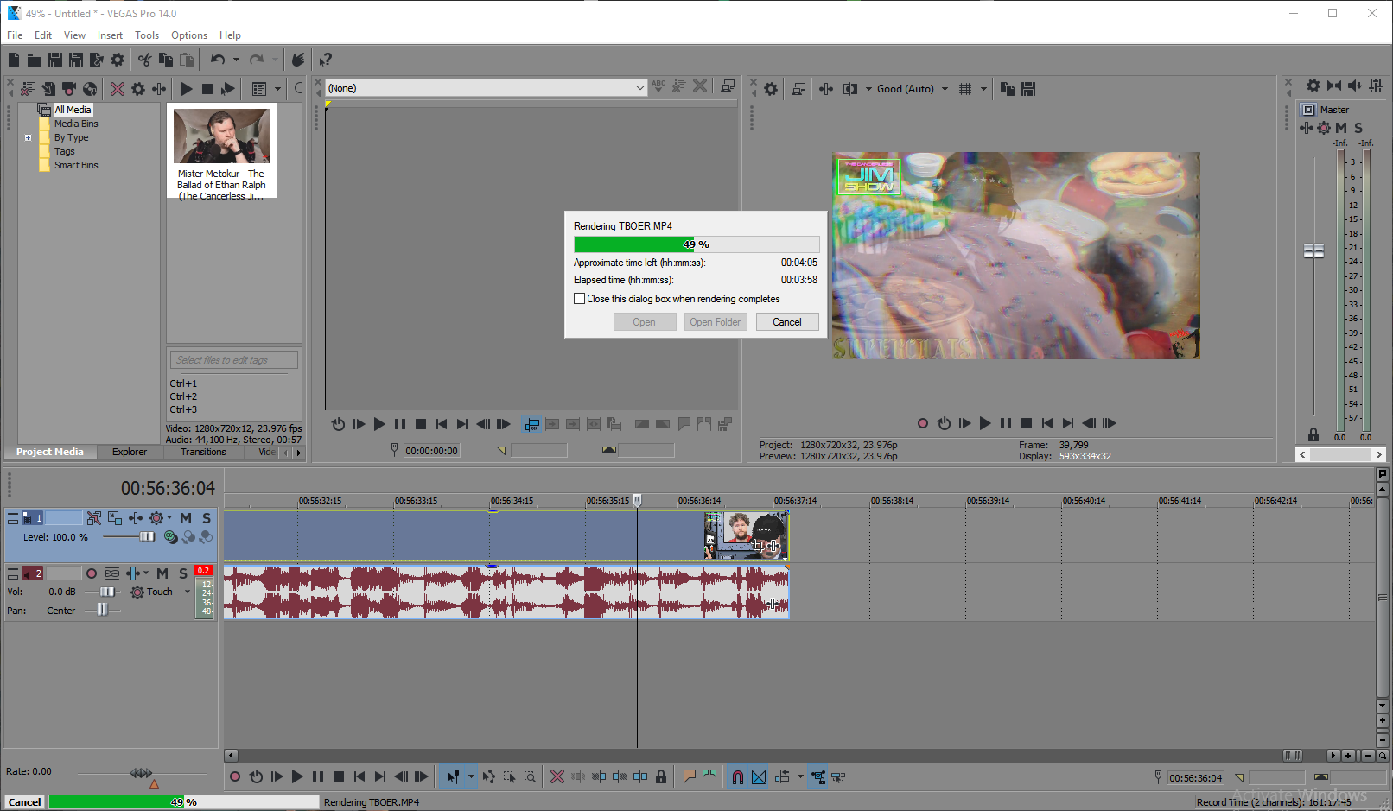The height and width of the screenshot is (811, 1393).
Task: Select Mister Metokur media thumbnail
Action: click(222, 136)
